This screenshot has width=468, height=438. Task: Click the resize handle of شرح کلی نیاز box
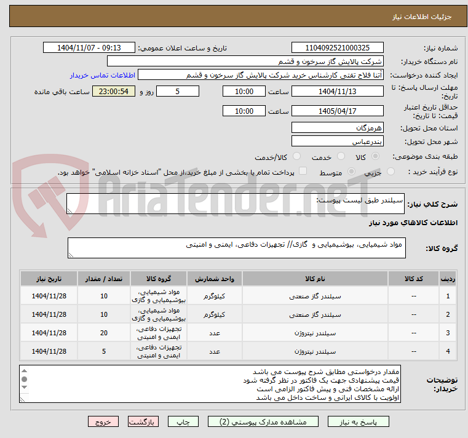(x=70, y=211)
